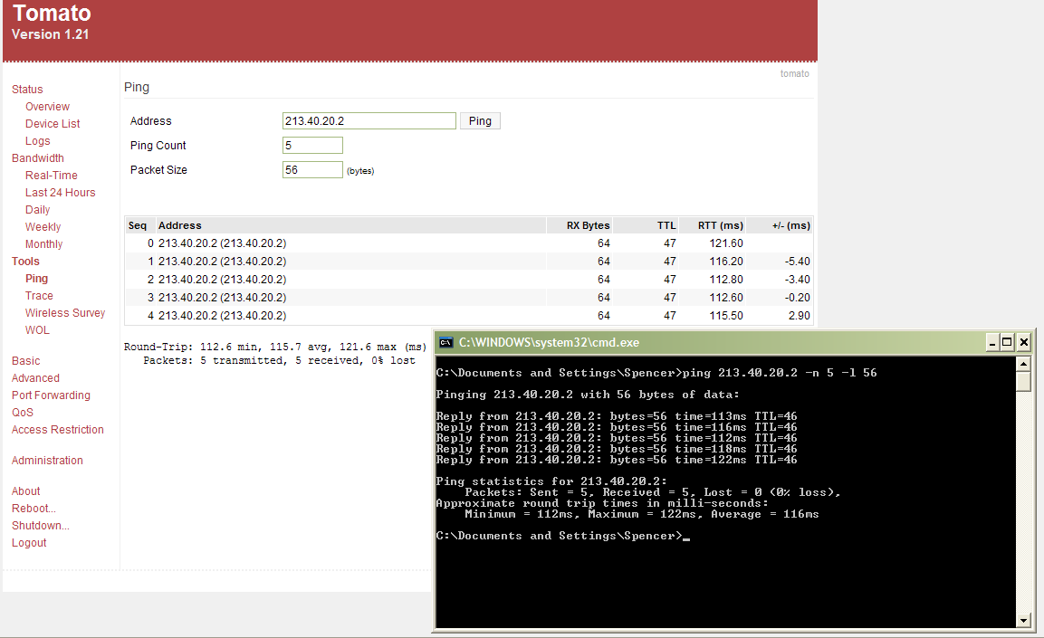Log out of Tomato
The height and width of the screenshot is (638, 1044).
pos(29,544)
